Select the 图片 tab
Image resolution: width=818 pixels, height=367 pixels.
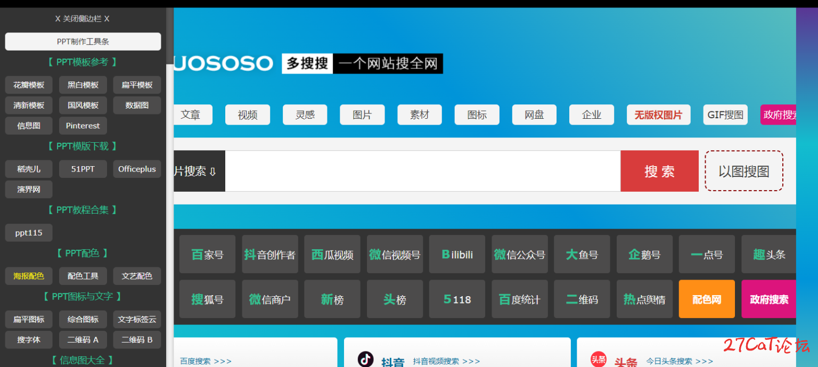(362, 115)
